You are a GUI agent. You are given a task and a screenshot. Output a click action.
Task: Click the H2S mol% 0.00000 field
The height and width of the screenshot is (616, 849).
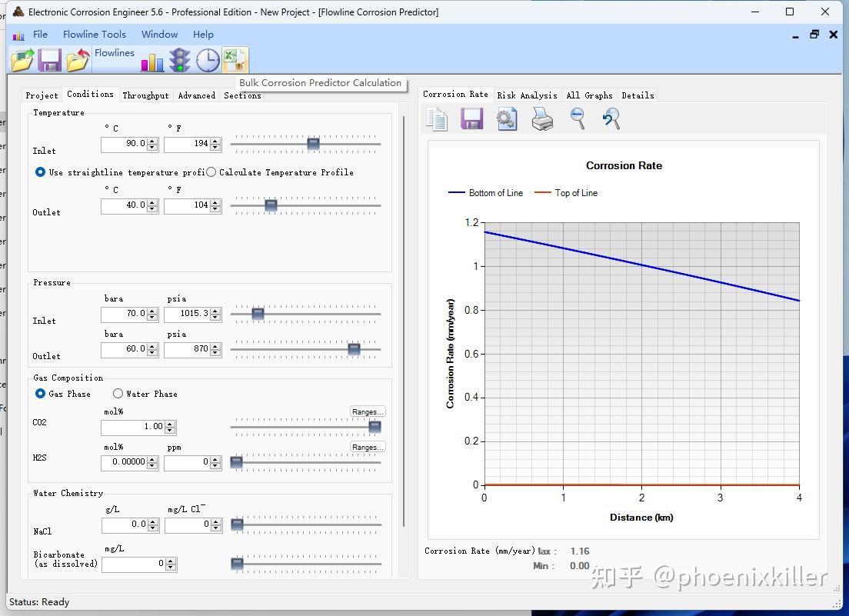(125, 463)
